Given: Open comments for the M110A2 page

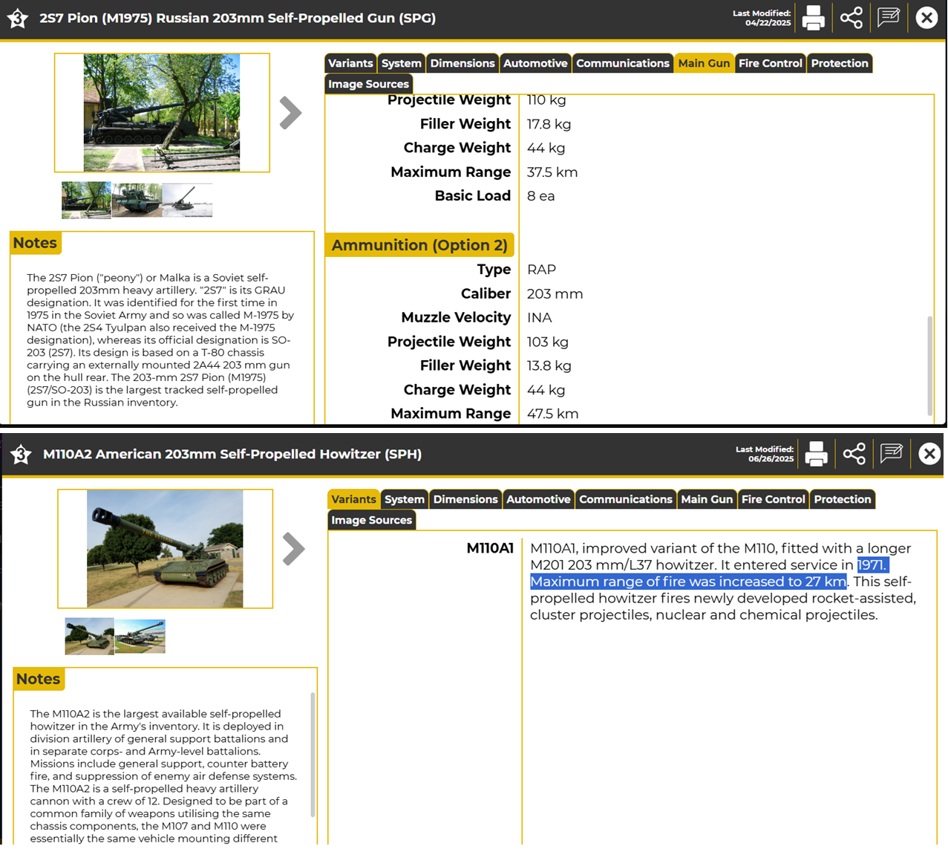Looking at the screenshot, I should pyautogui.click(x=892, y=453).
